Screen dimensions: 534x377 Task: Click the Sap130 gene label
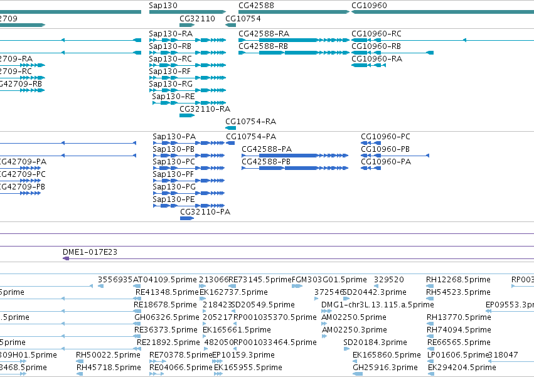click(x=163, y=6)
